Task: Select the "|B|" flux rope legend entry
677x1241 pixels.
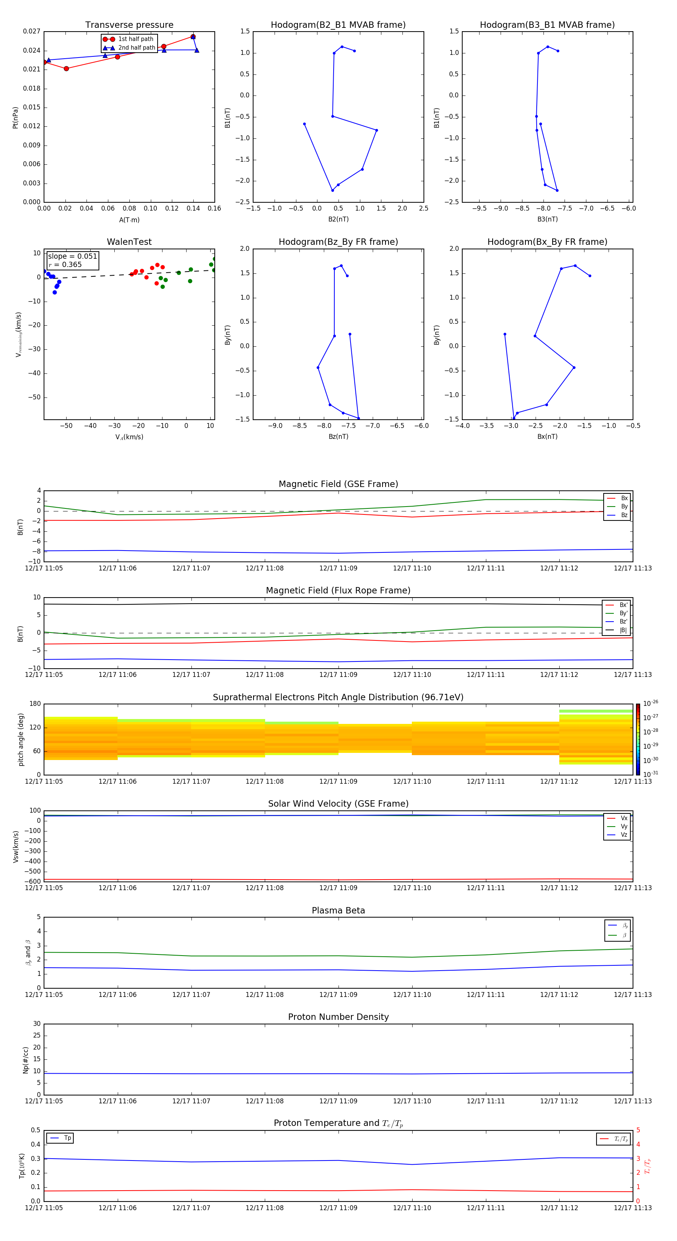Action: pyautogui.click(x=617, y=630)
